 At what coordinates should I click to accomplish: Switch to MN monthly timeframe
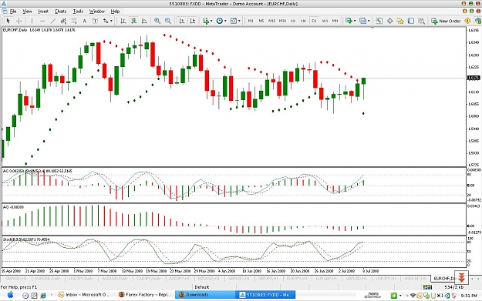(x=335, y=21)
